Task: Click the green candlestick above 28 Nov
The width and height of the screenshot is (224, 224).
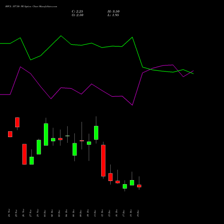Action: click(39, 147)
